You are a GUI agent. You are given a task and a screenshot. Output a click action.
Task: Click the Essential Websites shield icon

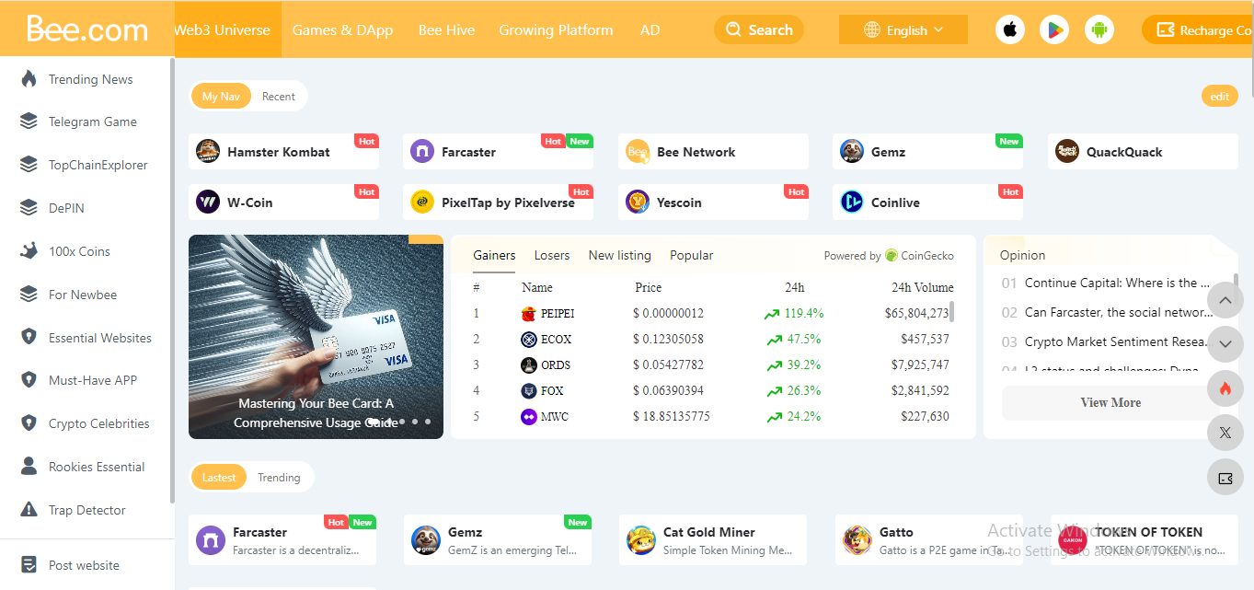(x=29, y=338)
